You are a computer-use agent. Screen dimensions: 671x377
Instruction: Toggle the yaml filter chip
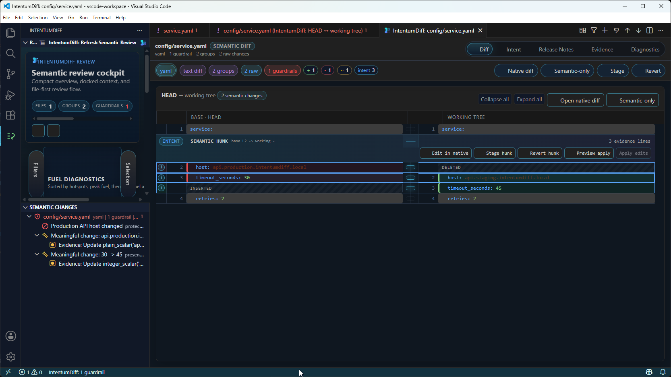[x=166, y=71]
